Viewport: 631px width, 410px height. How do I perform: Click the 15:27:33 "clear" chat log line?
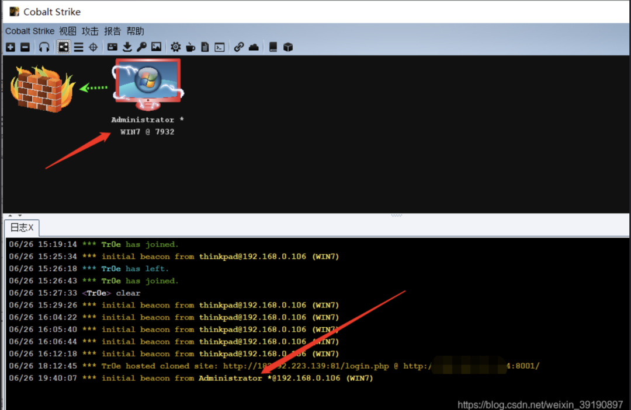click(x=74, y=293)
